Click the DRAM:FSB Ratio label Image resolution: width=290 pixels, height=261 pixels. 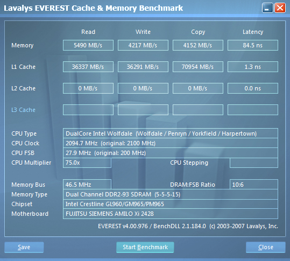(193, 185)
